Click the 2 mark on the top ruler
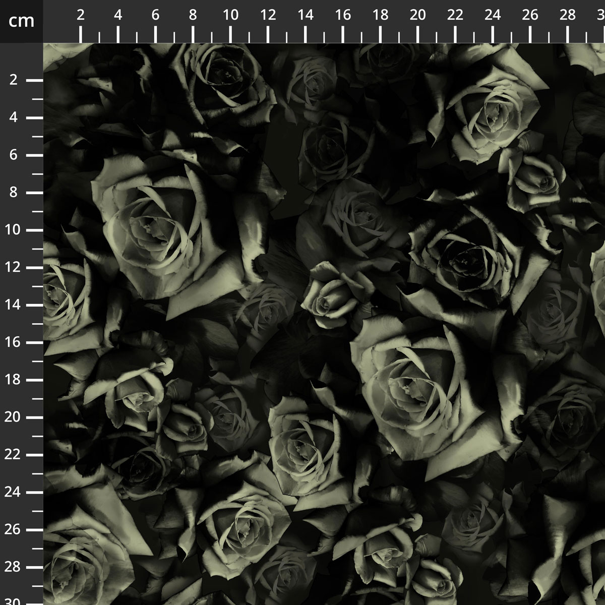 coord(81,16)
